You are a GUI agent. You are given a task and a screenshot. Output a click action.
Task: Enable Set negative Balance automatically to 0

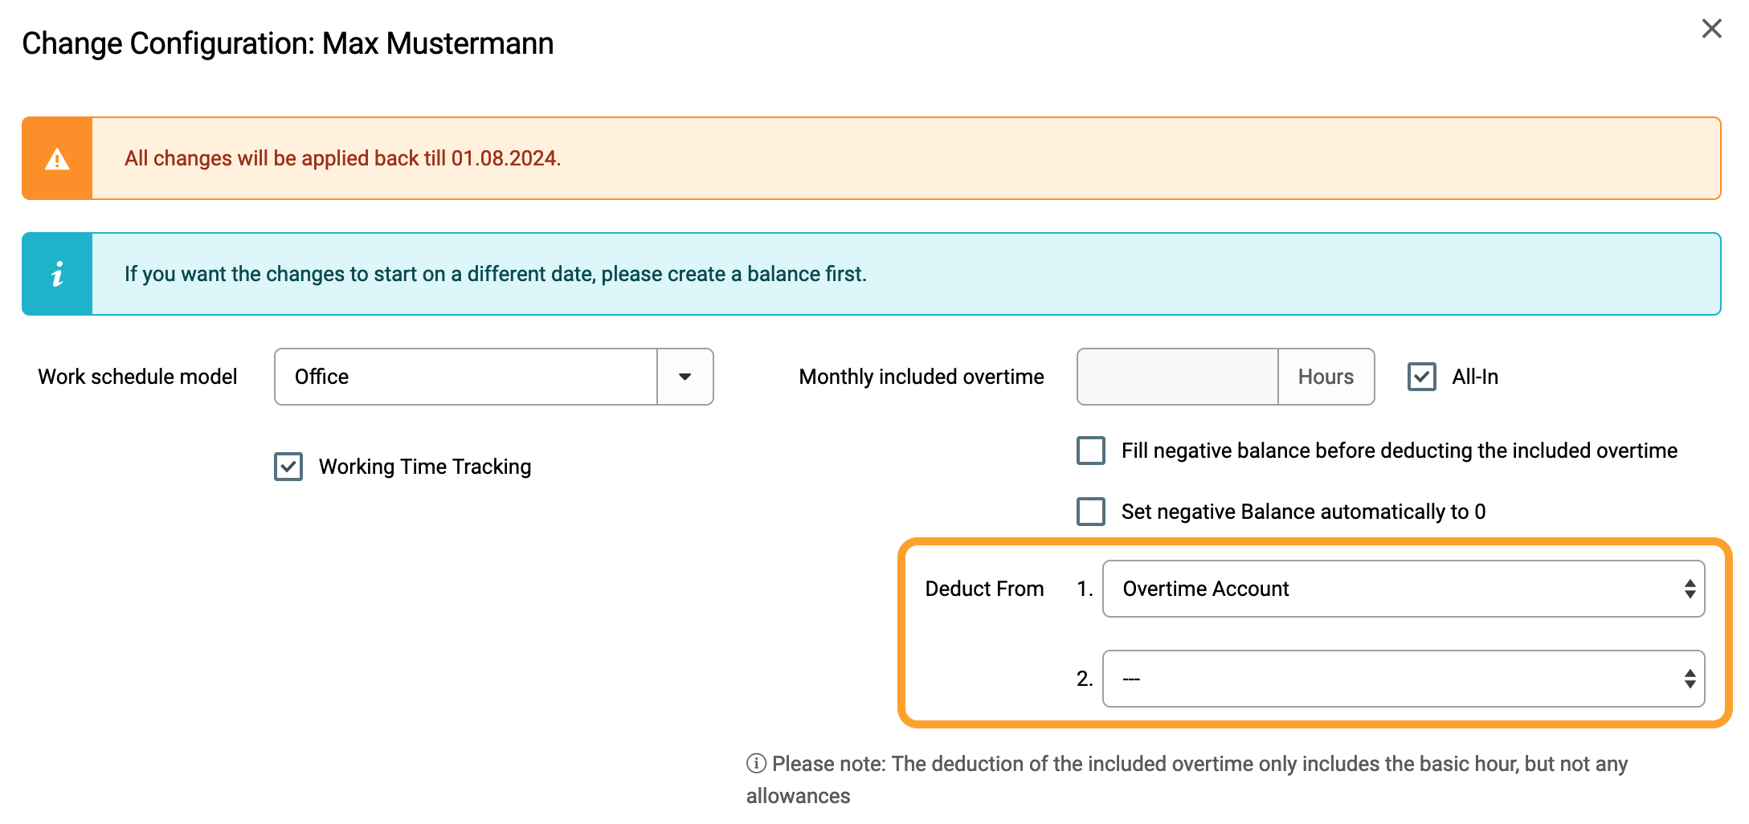pyautogui.click(x=1091, y=512)
